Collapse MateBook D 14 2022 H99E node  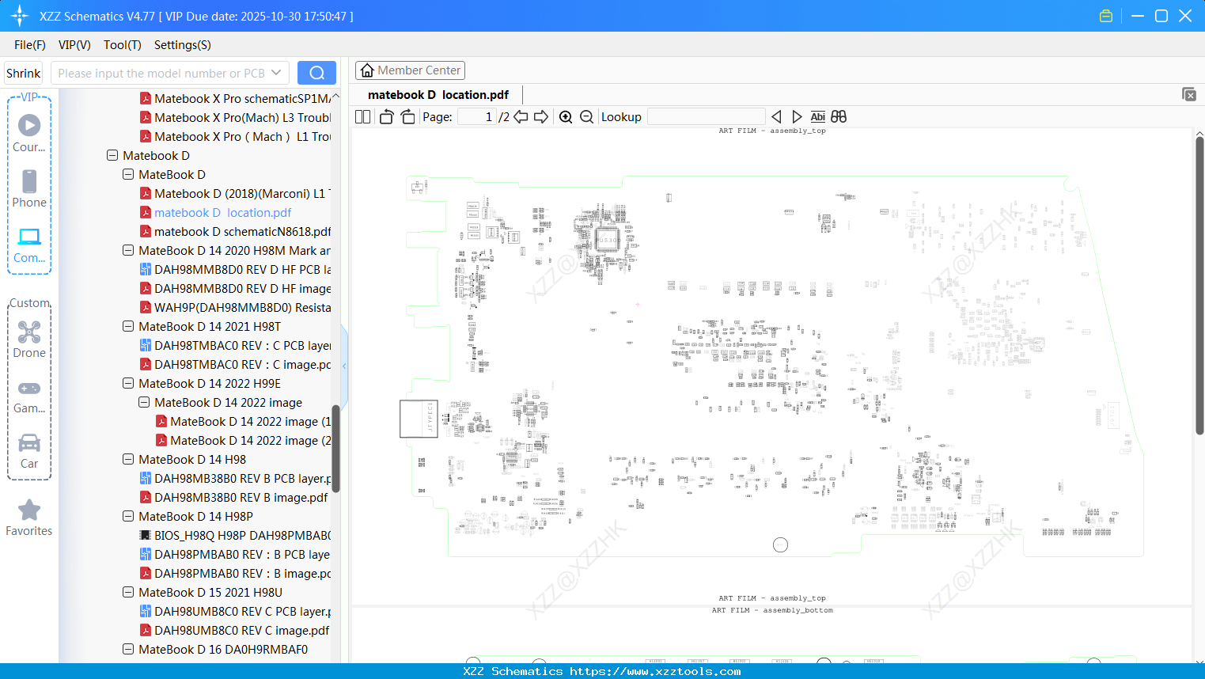point(128,384)
